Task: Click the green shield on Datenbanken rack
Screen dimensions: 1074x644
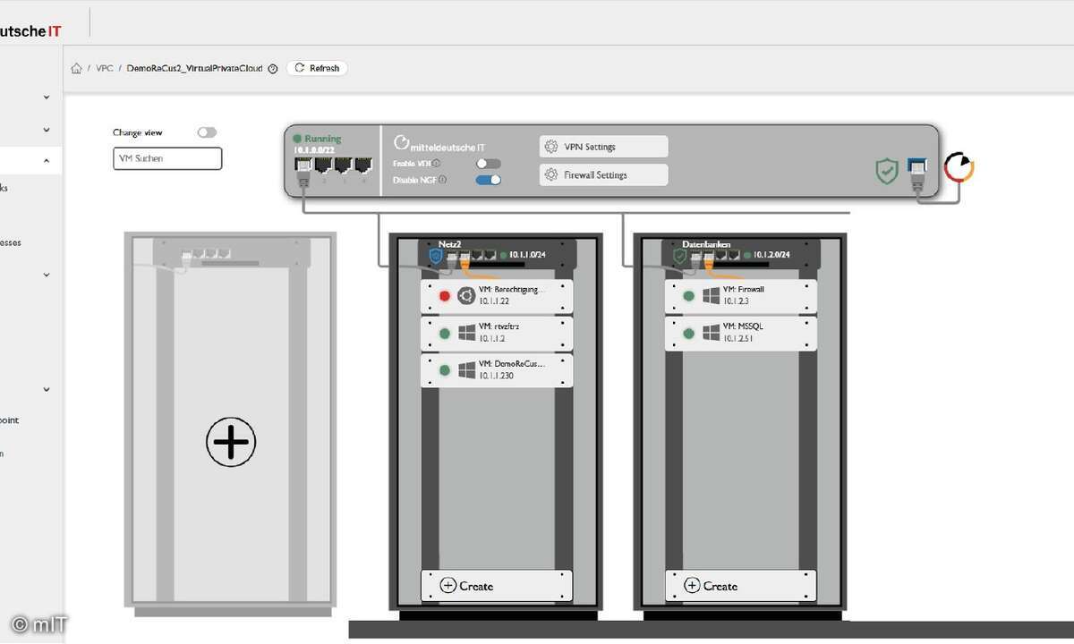Action: tap(680, 256)
